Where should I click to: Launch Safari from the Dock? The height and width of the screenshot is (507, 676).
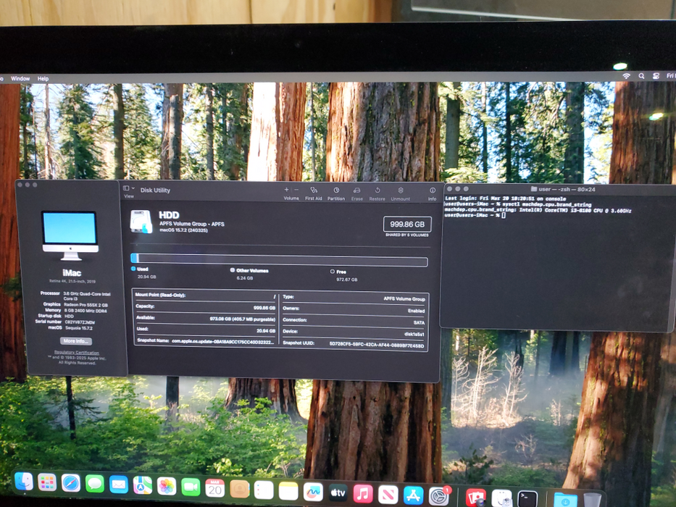click(x=71, y=483)
